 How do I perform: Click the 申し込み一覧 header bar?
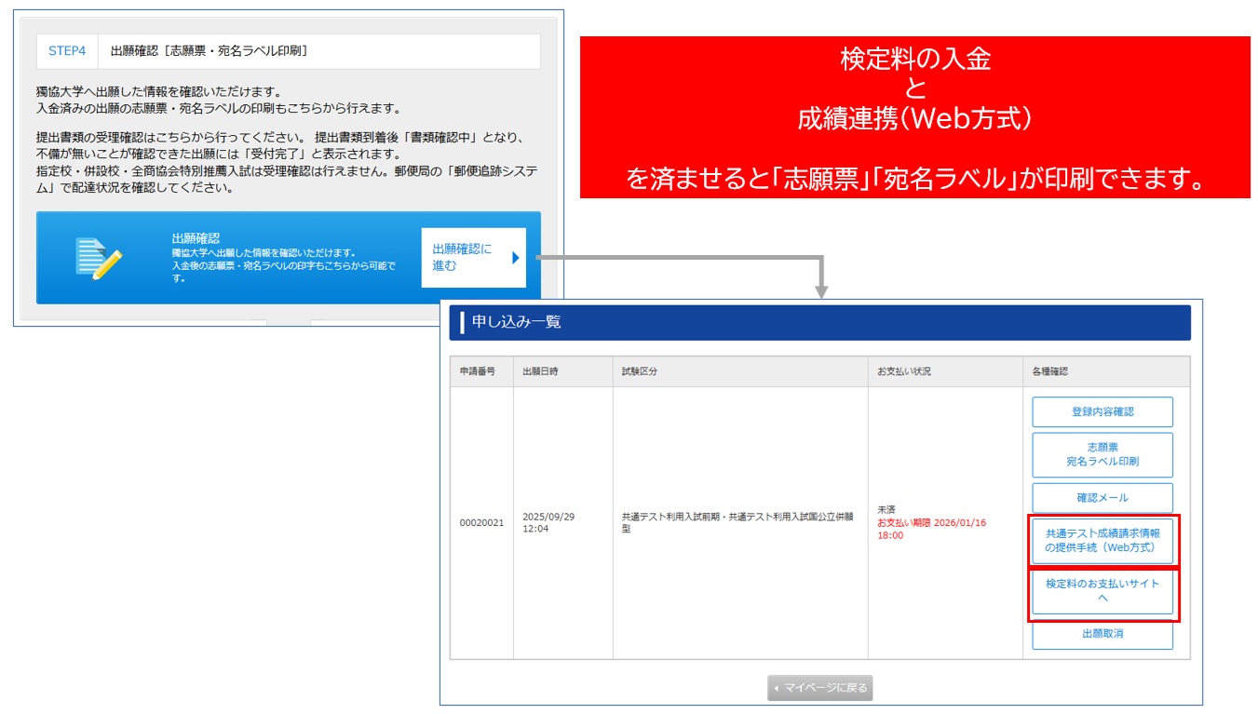pyautogui.click(x=819, y=322)
